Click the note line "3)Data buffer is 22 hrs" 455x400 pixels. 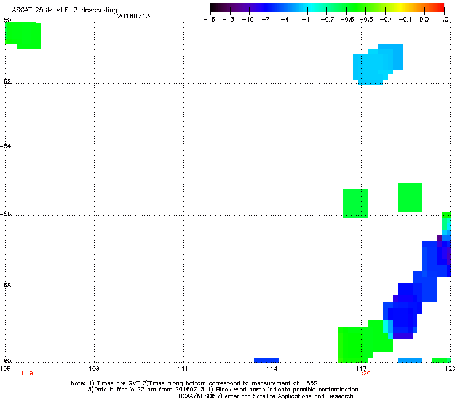[223, 390]
